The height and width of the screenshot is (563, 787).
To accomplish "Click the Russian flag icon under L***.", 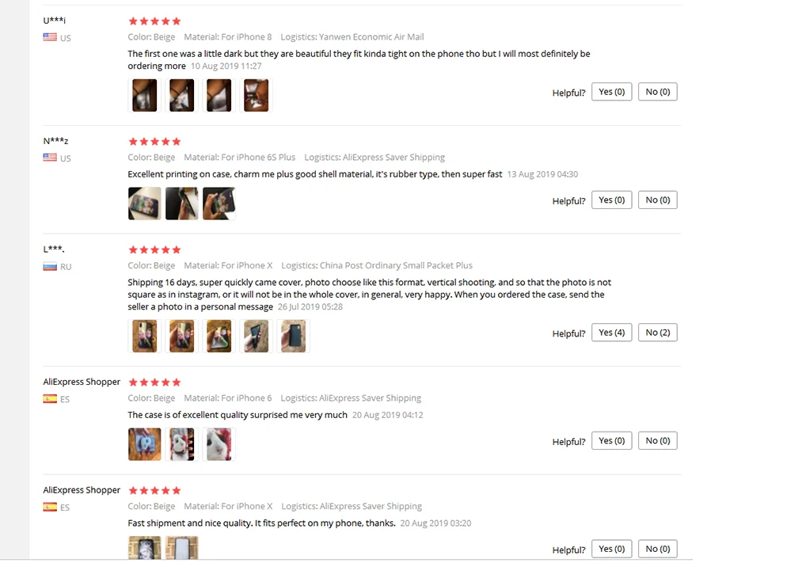I will [x=50, y=266].
